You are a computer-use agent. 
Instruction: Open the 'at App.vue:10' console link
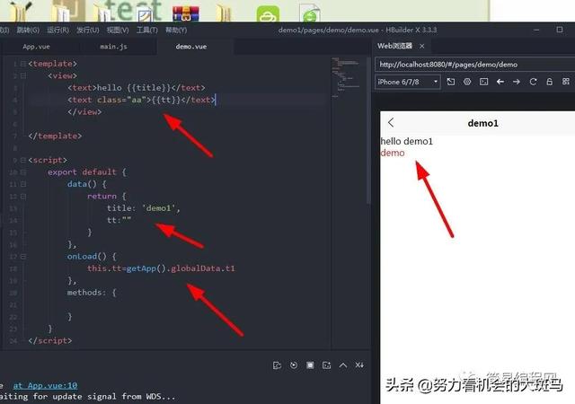tap(45, 386)
